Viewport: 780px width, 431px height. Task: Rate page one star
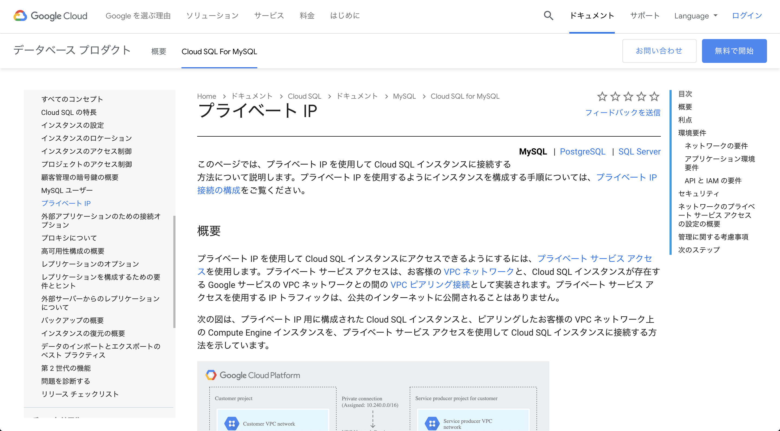(602, 97)
